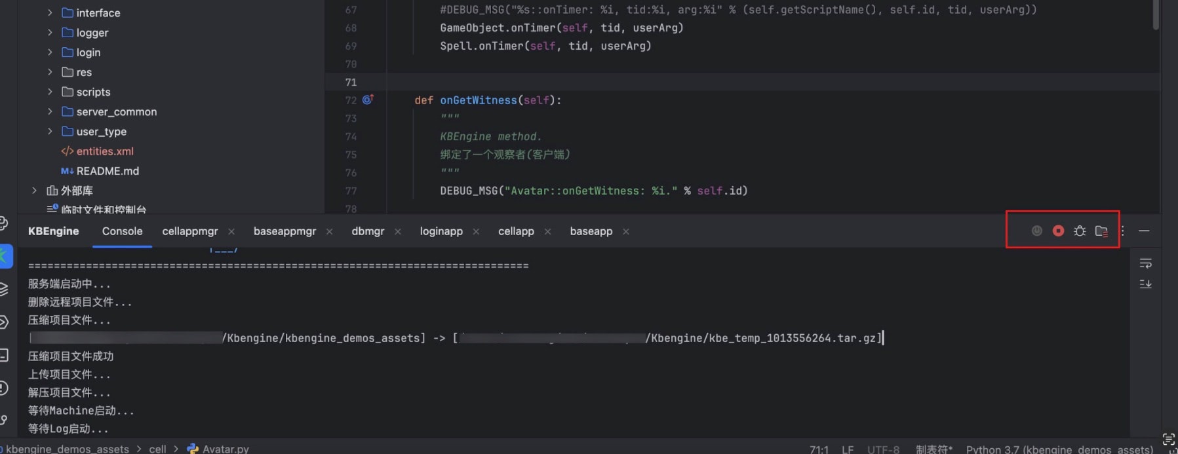Expand the 外部库 external libraries node
Image resolution: width=1178 pixels, height=454 pixels.
click(x=34, y=191)
